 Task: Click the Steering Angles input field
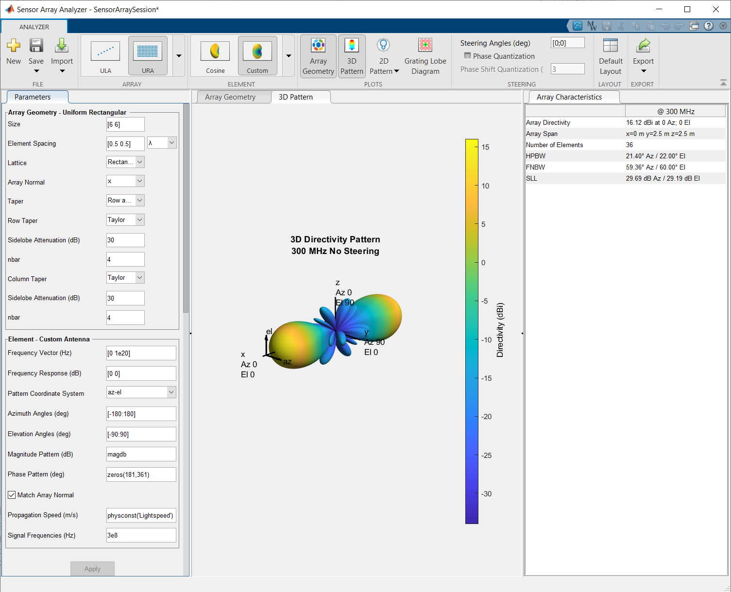(567, 43)
